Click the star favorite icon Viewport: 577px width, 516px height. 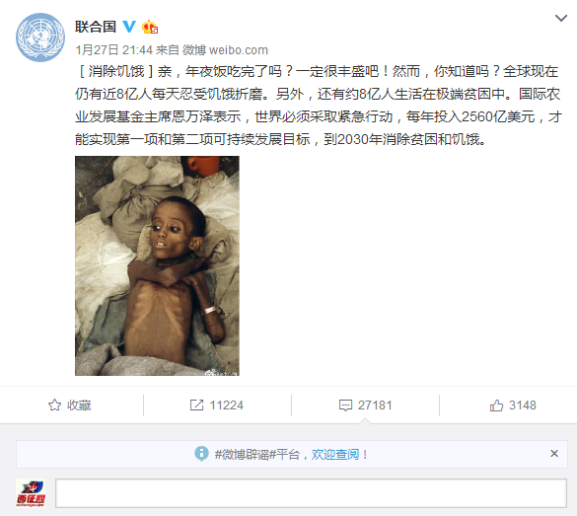(55, 405)
